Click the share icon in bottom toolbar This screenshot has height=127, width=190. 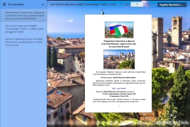point(110,123)
